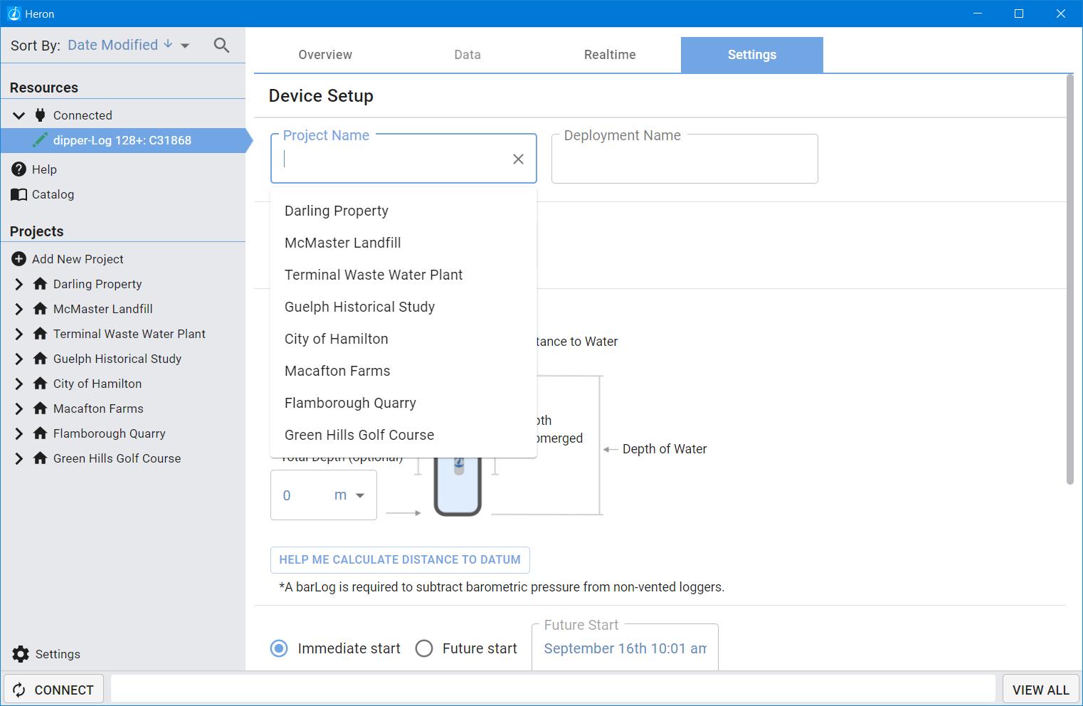The height and width of the screenshot is (706, 1083).
Task: Click house icon of McMaster Landfill project
Action: (41, 309)
